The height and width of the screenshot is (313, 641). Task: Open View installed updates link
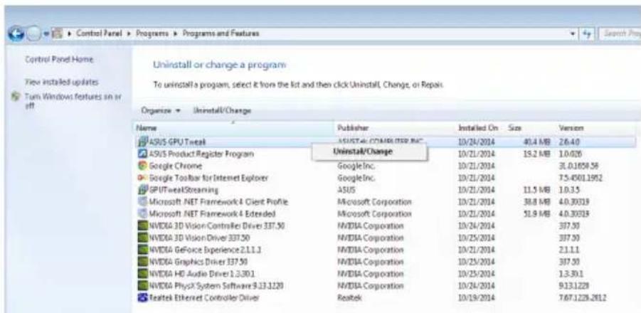[x=62, y=82]
